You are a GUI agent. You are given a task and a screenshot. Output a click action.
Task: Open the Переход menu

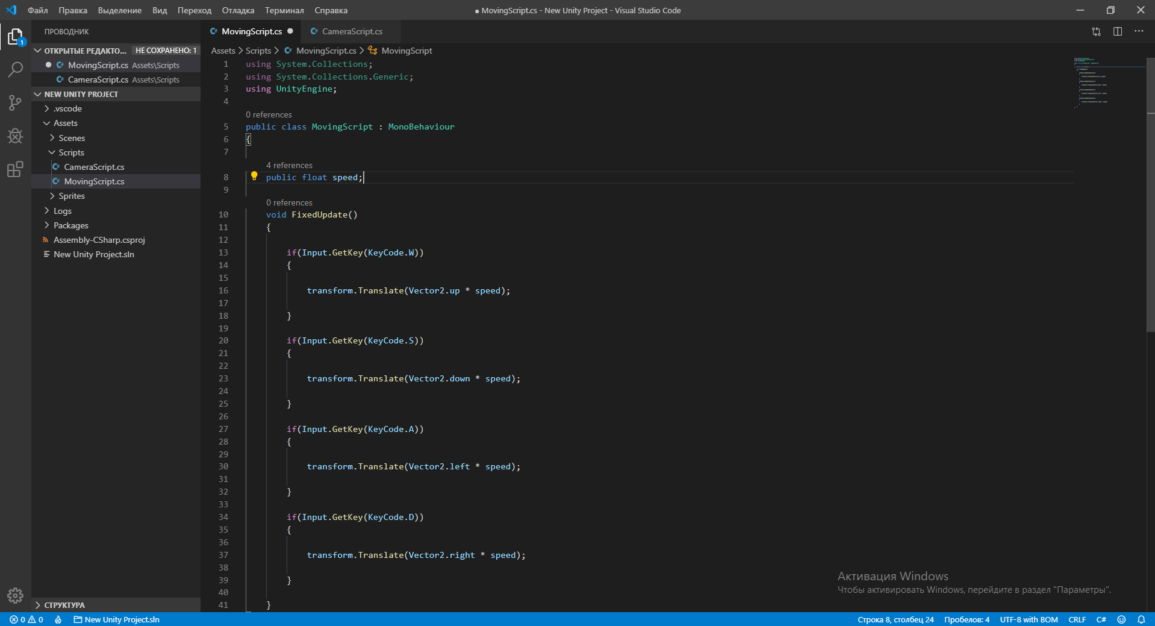[195, 10]
